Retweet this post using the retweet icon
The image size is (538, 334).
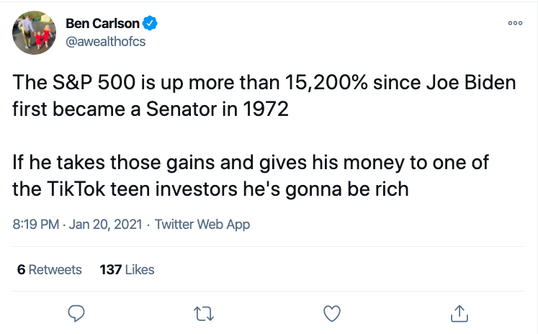(204, 313)
